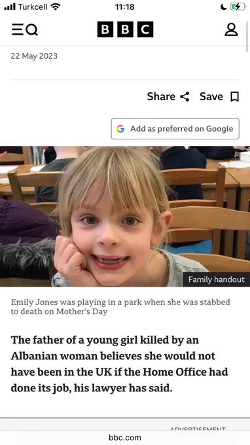
Task: Open the account profile icon
Action: 231,29
